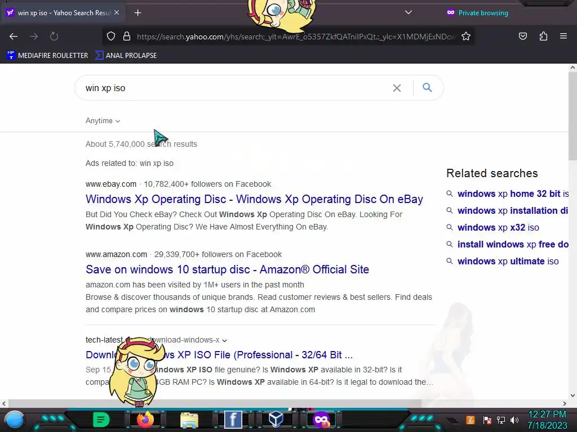Open VirtualBox cube icon in taskbar

coord(276,420)
